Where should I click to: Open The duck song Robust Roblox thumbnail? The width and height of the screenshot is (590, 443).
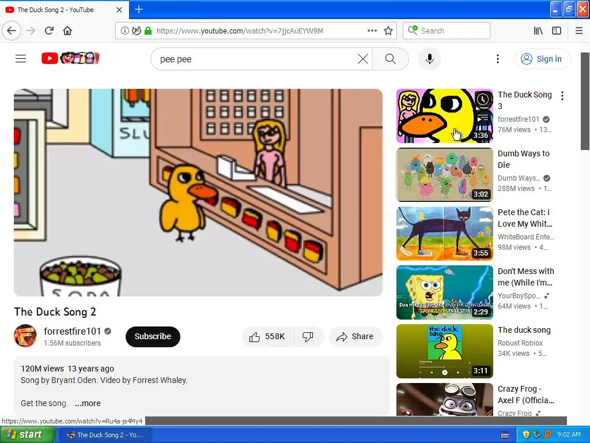point(444,351)
